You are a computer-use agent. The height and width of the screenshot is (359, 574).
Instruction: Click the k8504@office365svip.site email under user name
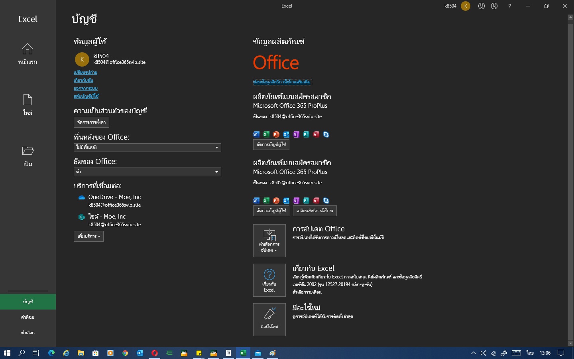tap(120, 63)
